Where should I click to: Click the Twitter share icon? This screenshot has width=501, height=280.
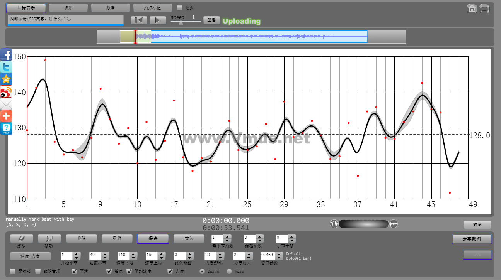point(6,67)
